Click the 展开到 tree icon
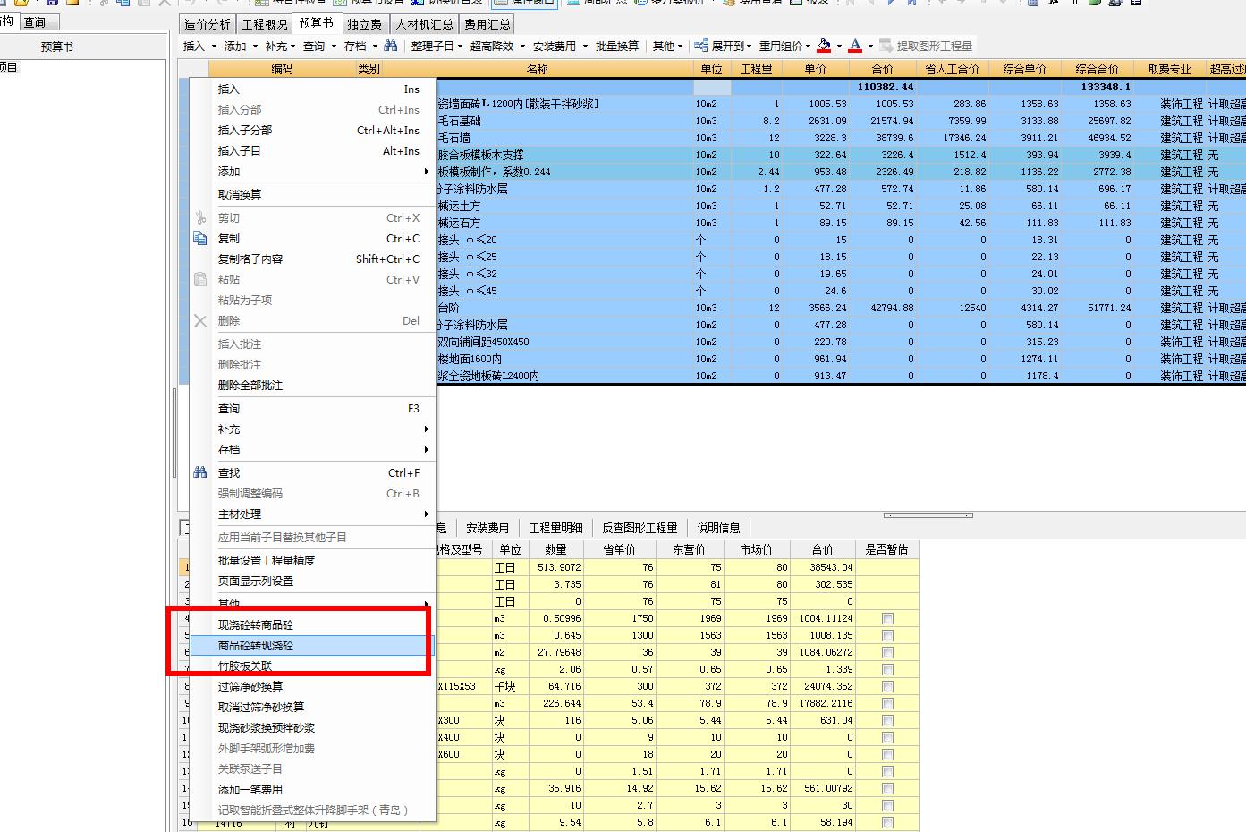The height and width of the screenshot is (832, 1246). (x=702, y=46)
